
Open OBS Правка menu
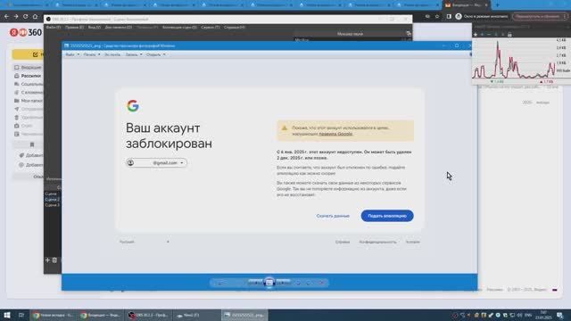(x=74, y=28)
